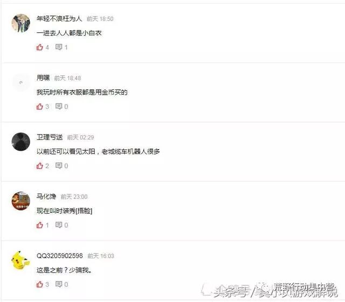Open loading avatar next to 用嘿
This screenshot has height=302, width=345.
click(x=21, y=82)
